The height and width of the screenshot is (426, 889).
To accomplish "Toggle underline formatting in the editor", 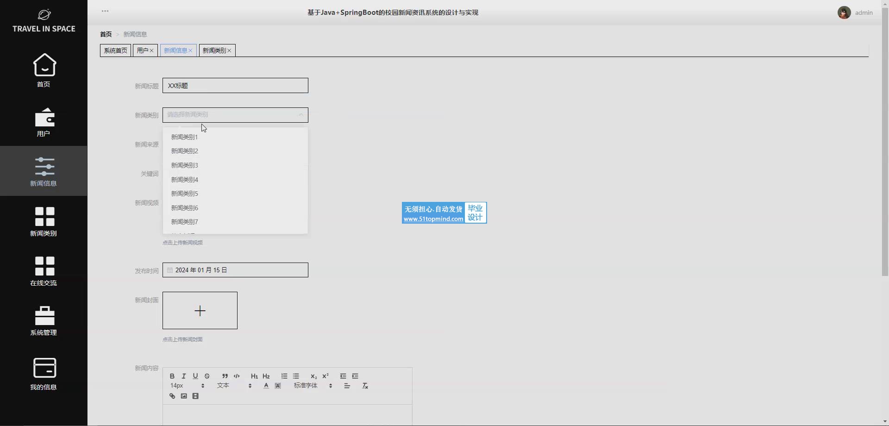I will tap(195, 376).
